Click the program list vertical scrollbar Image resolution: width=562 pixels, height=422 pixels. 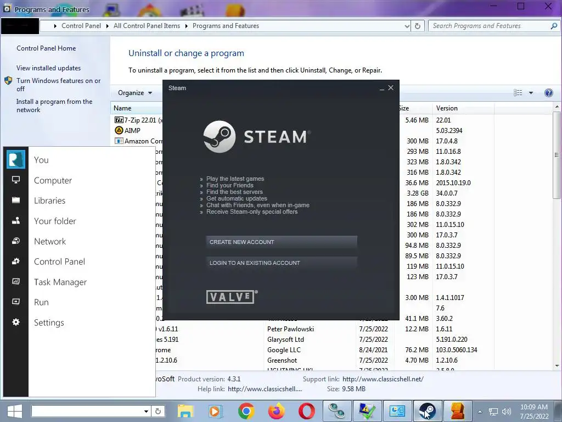pyautogui.click(x=557, y=154)
